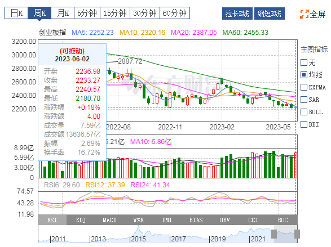Switch to 5分钟 chart tab
Image resolution: width=331 pixels, height=247 pixels.
pos(87,13)
